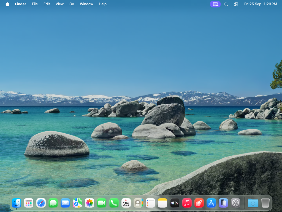Open the Apple menu

click(7, 4)
